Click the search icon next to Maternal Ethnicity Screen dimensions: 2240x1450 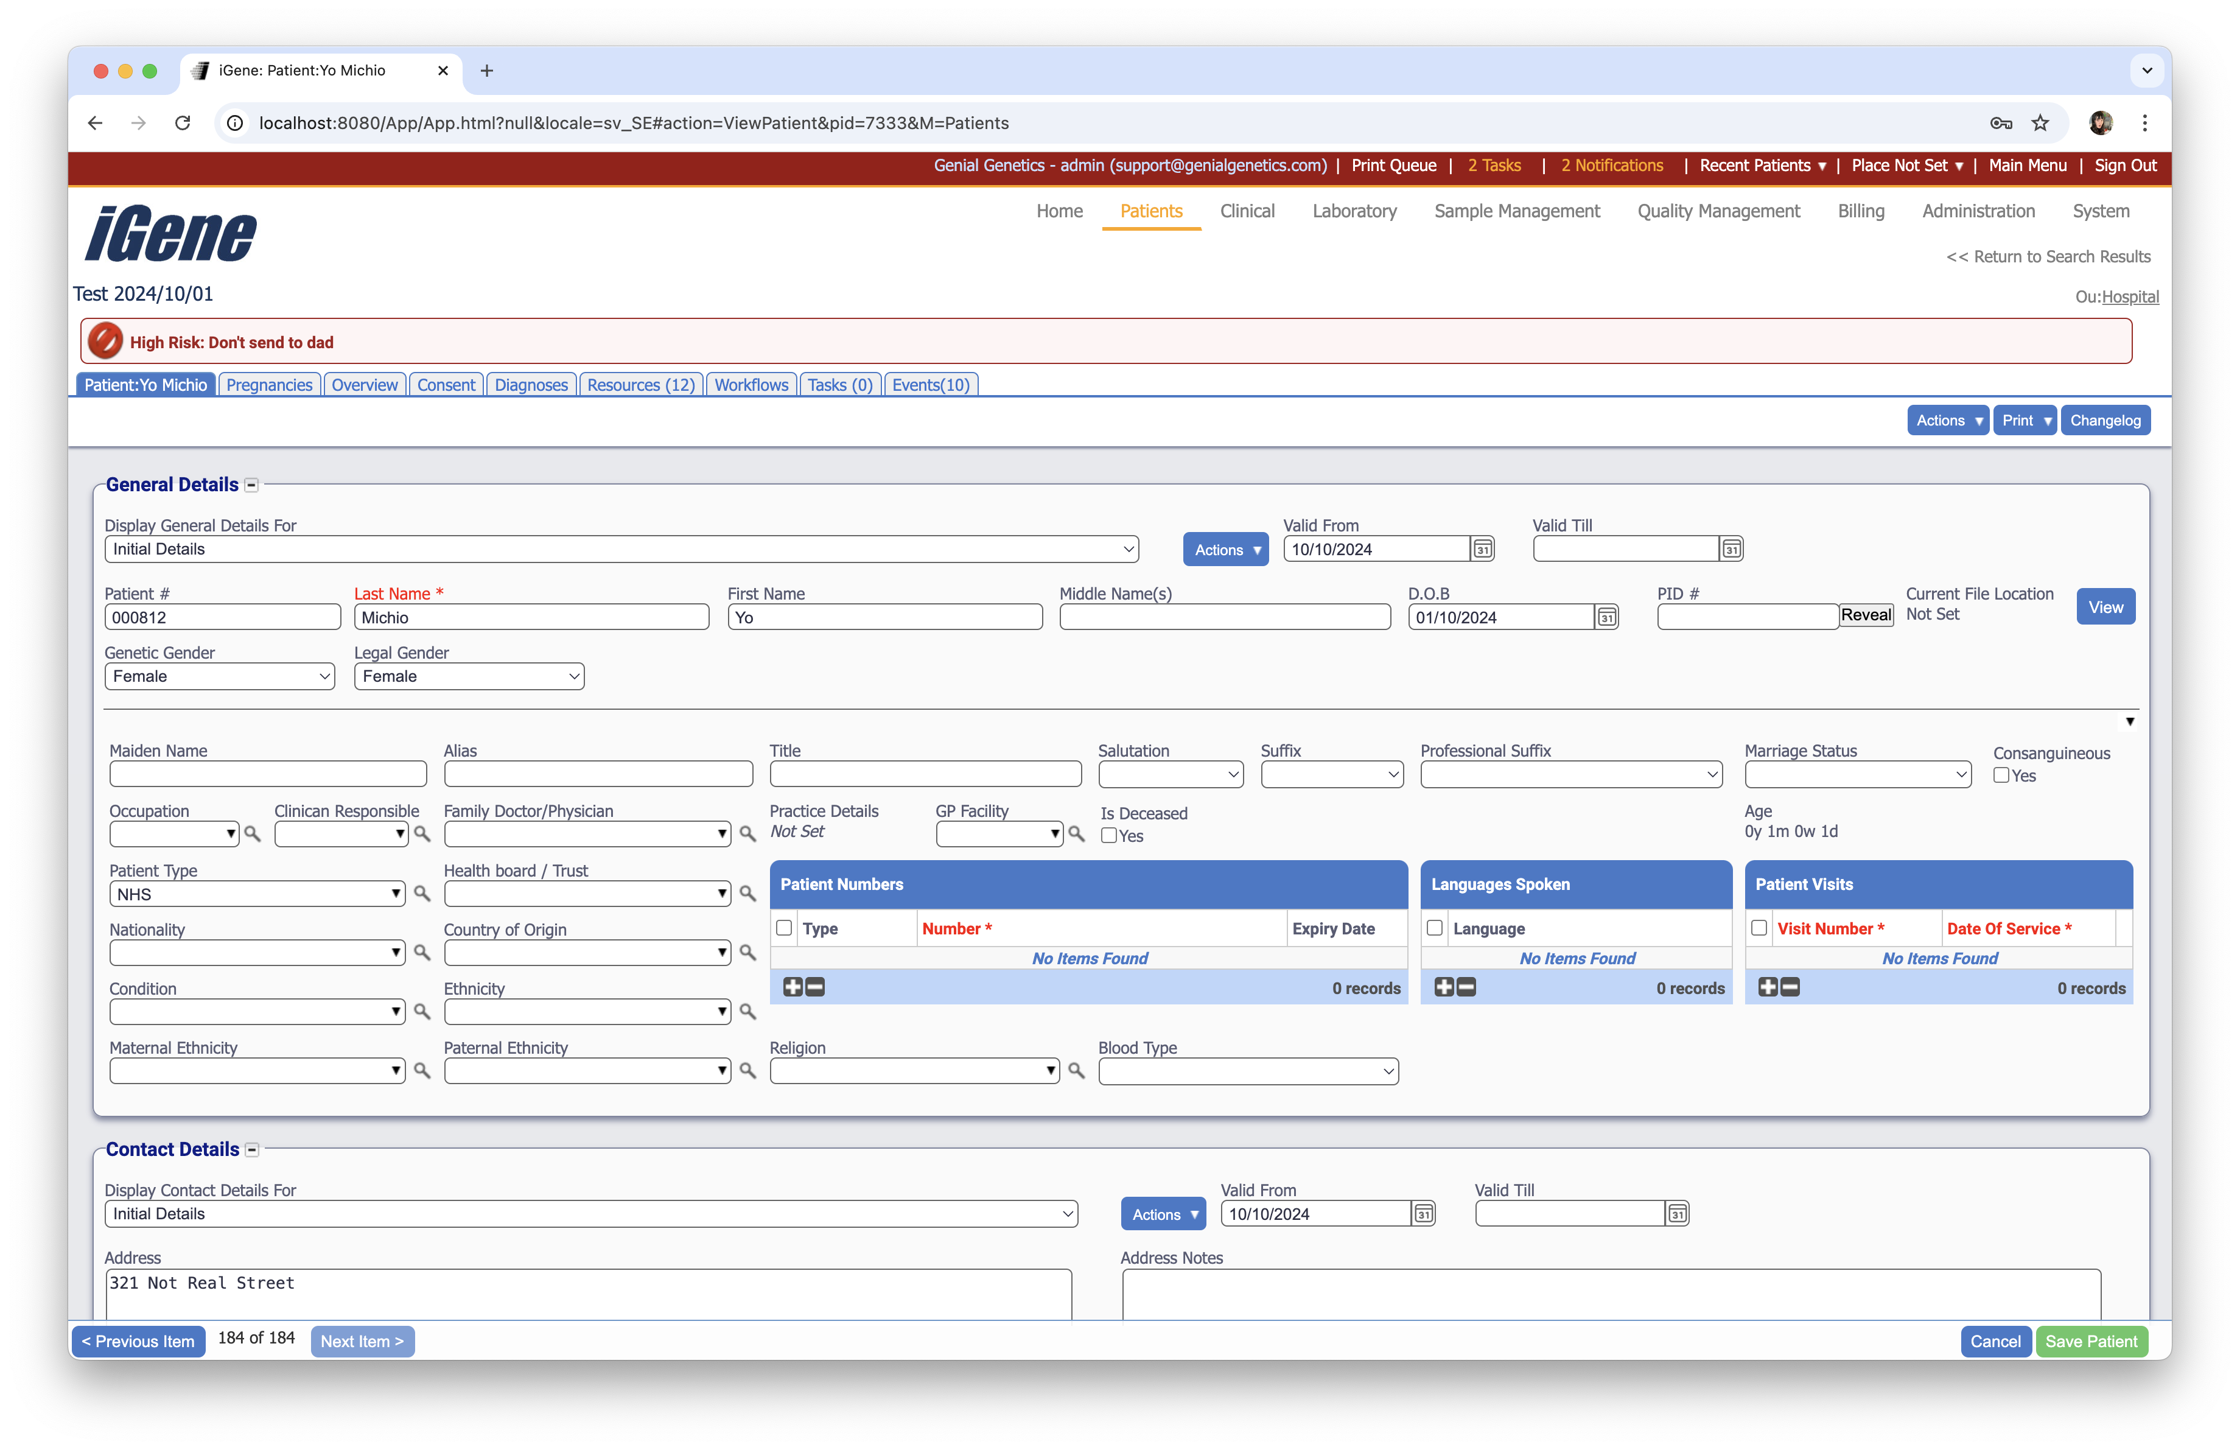(x=422, y=1070)
